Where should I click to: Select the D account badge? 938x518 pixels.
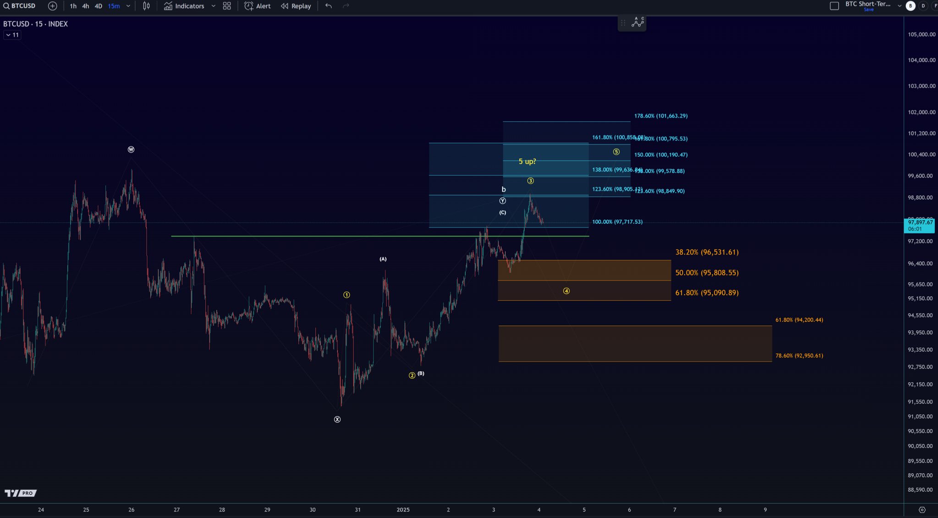(x=923, y=6)
